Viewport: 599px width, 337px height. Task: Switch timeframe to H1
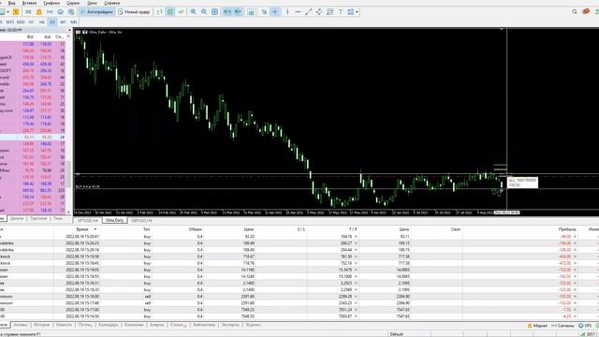(31, 22)
